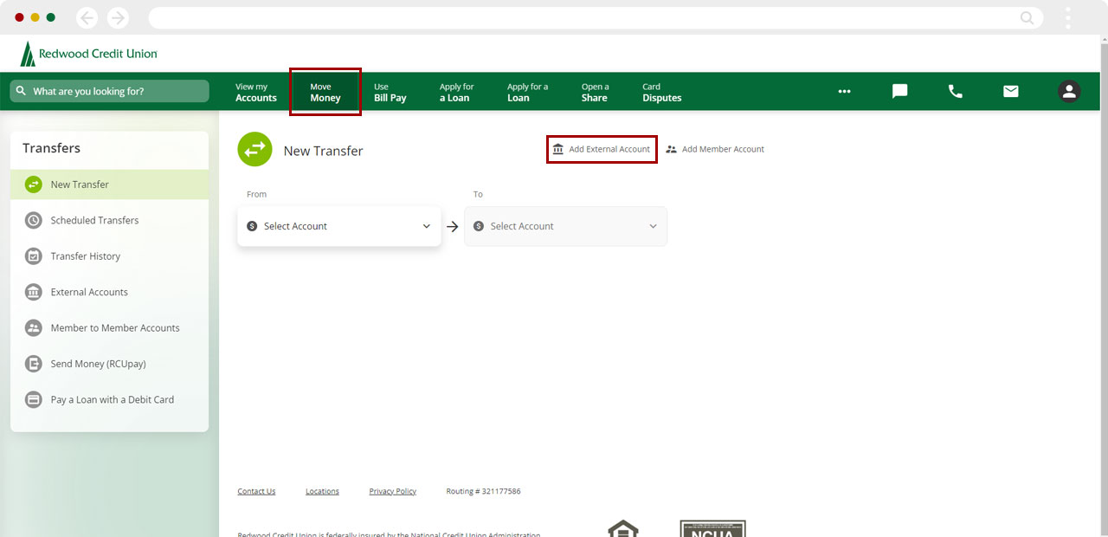
Task: Open the user profile avatar icon
Action: coord(1069,91)
